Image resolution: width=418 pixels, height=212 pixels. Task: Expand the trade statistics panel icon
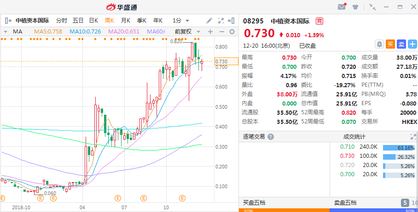413,137
